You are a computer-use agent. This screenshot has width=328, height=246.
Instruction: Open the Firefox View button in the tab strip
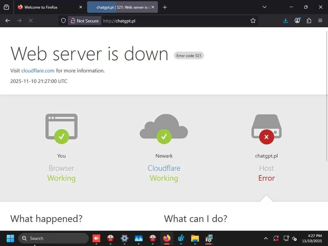coord(6,7)
